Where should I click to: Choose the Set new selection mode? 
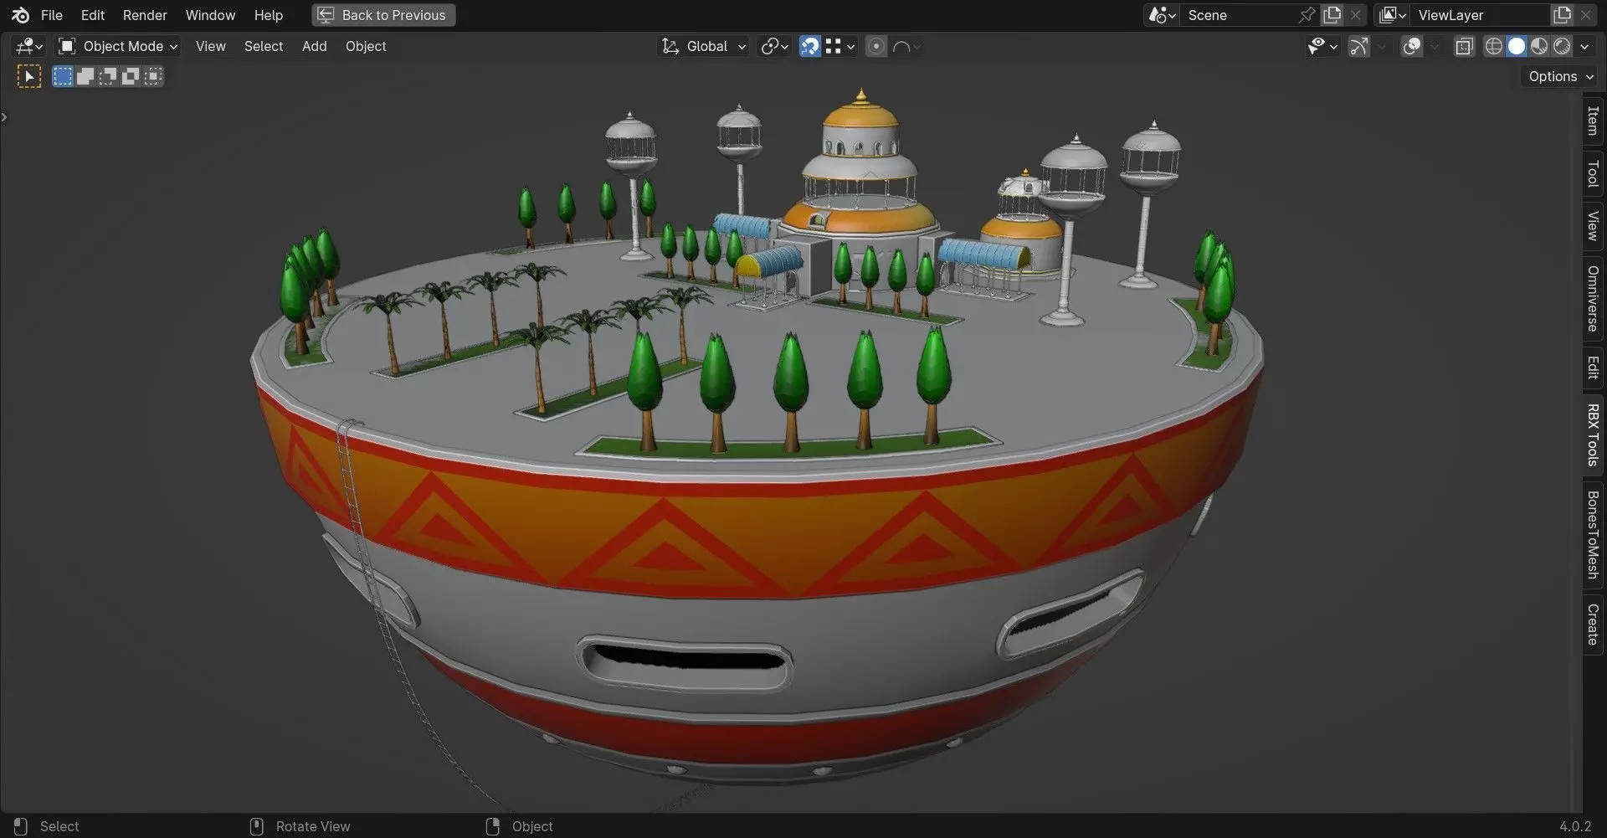point(63,77)
